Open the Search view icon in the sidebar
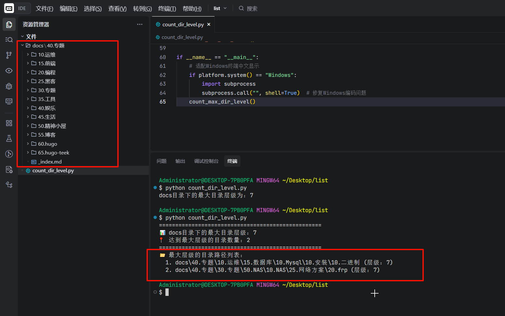 coord(9,40)
